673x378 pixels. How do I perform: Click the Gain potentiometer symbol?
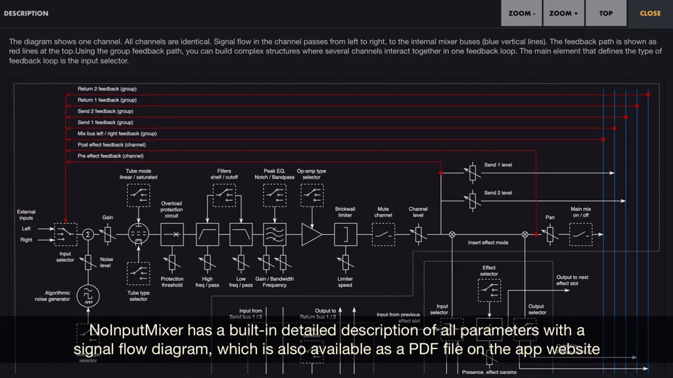pos(107,234)
